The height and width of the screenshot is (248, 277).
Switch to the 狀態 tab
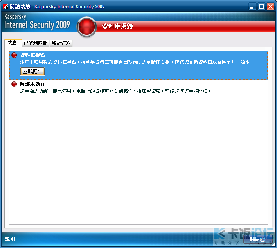(13, 43)
